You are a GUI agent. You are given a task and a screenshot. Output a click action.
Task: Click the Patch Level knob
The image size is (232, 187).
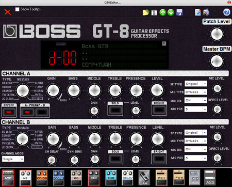(x=217, y=34)
